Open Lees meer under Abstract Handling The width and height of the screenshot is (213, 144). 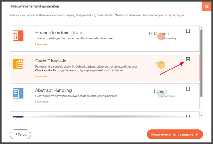point(42,102)
